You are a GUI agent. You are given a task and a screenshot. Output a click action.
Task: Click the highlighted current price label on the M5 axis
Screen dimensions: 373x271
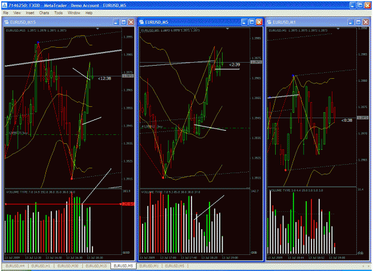(256, 62)
